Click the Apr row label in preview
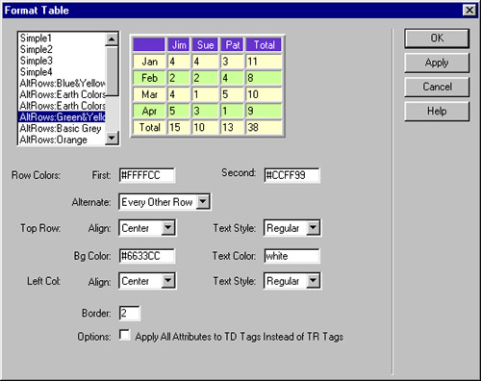Viewport: 481px width, 381px height. coord(149,111)
